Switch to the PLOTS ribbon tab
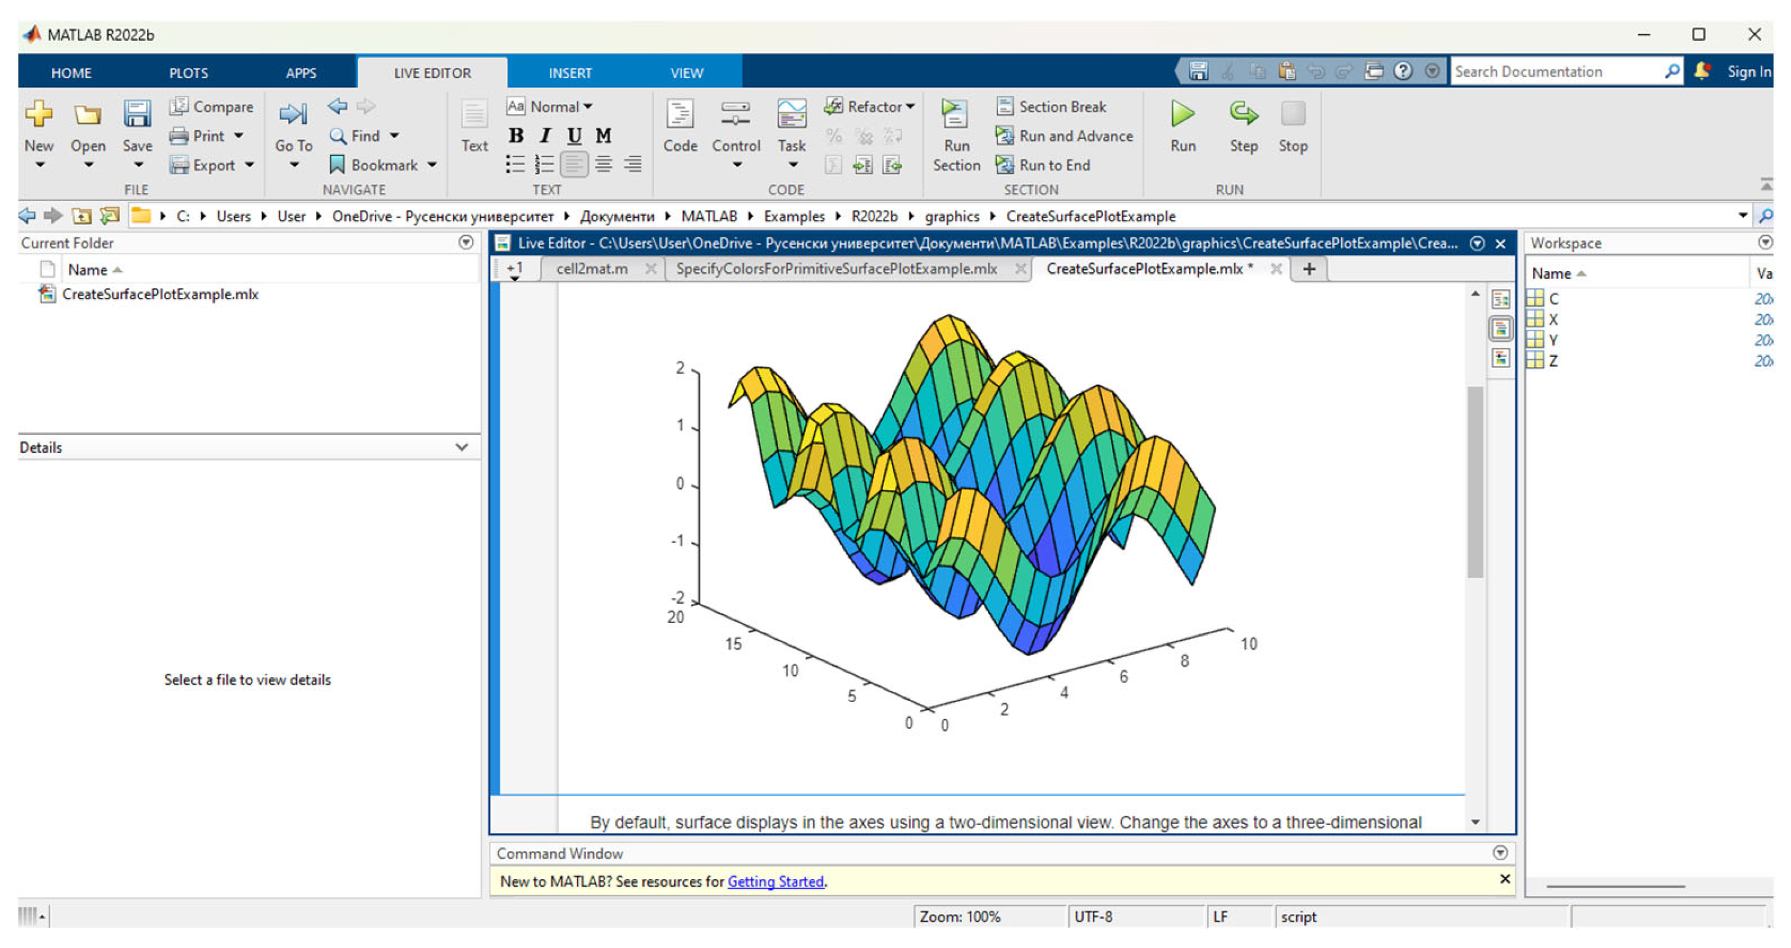 coord(188,73)
